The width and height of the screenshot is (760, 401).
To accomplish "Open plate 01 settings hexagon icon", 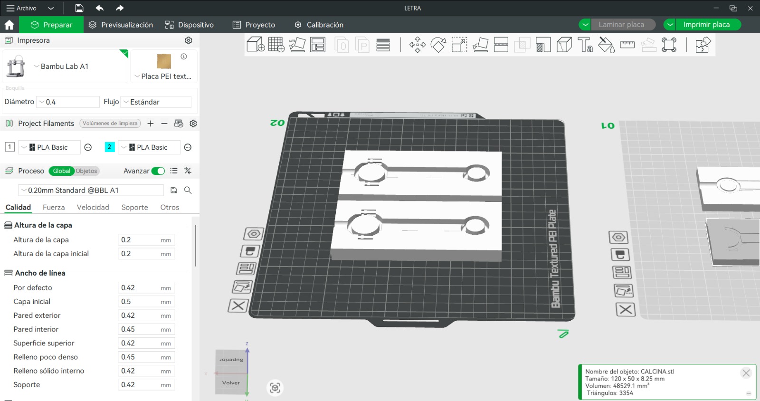I will (x=618, y=237).
